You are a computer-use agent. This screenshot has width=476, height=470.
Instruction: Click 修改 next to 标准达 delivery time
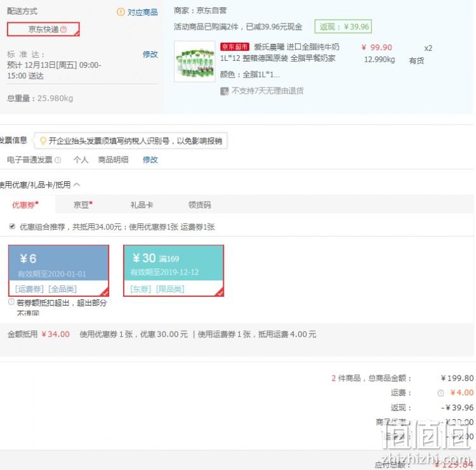150,55
